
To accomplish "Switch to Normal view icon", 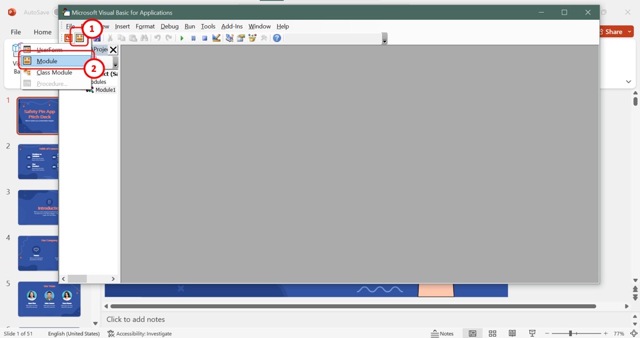I will tap(473, 333).
